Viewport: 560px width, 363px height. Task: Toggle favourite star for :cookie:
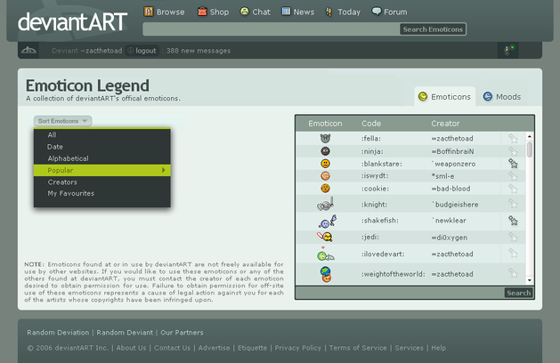tap(513, 189)
